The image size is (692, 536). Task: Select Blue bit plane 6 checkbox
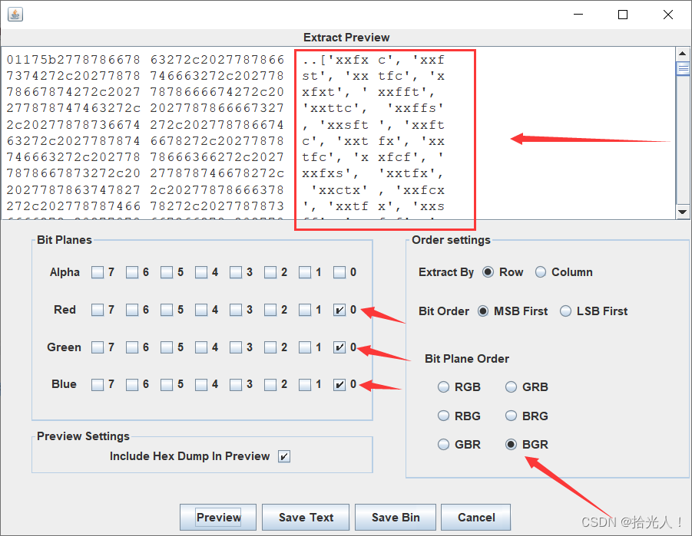[x=132, y=385]
